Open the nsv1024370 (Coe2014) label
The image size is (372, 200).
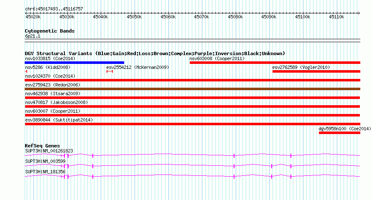coord(50,76)
